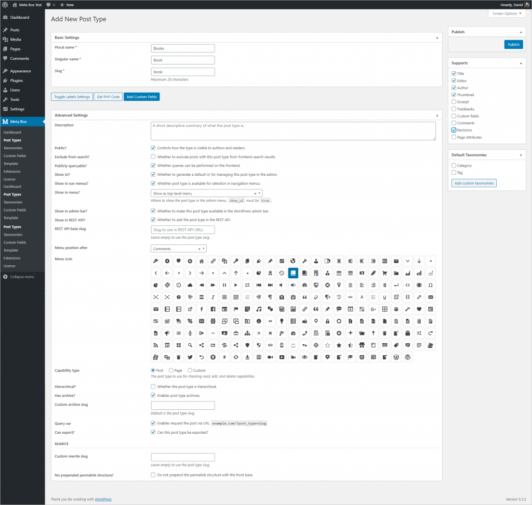Choose the lightbulb menu icon
Screen dimensions: 532x505
(282, 321)
